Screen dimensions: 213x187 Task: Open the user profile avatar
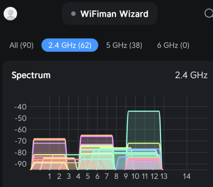pyautogui.click(x=11, y=13)
